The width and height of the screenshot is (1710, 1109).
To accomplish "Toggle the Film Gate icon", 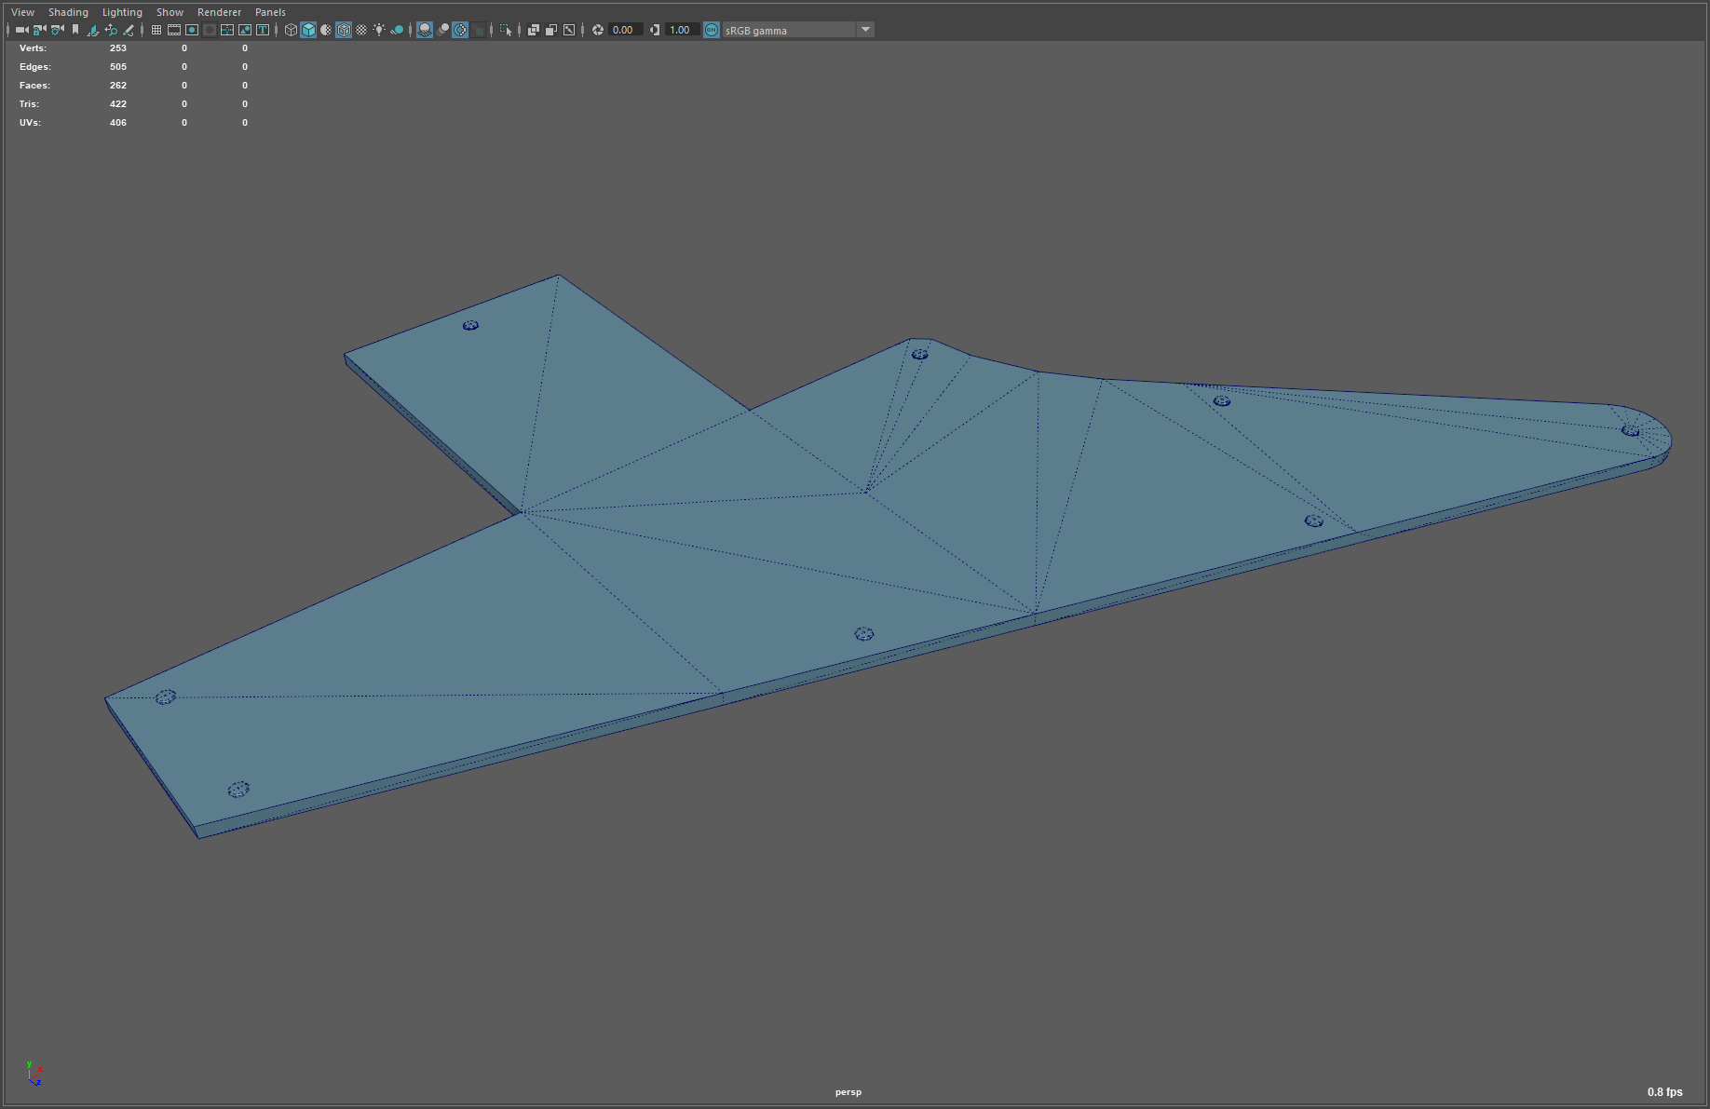I will [x=174, y=30].
